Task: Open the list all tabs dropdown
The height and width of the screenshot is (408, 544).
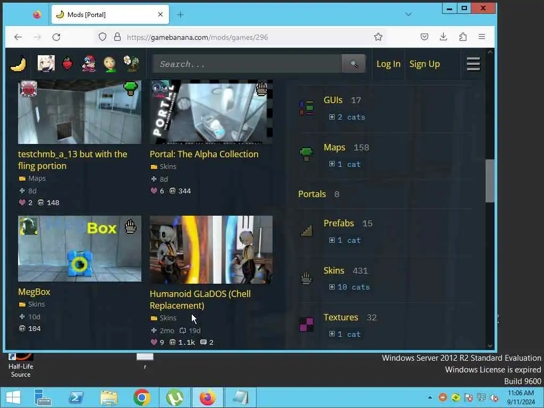Action: tap(409, 14)
